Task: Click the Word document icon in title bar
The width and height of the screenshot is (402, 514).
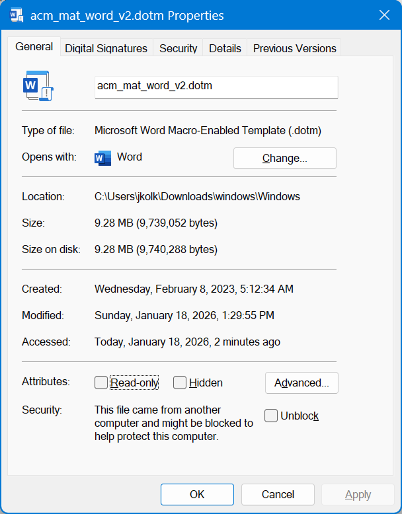Action: 17,15
